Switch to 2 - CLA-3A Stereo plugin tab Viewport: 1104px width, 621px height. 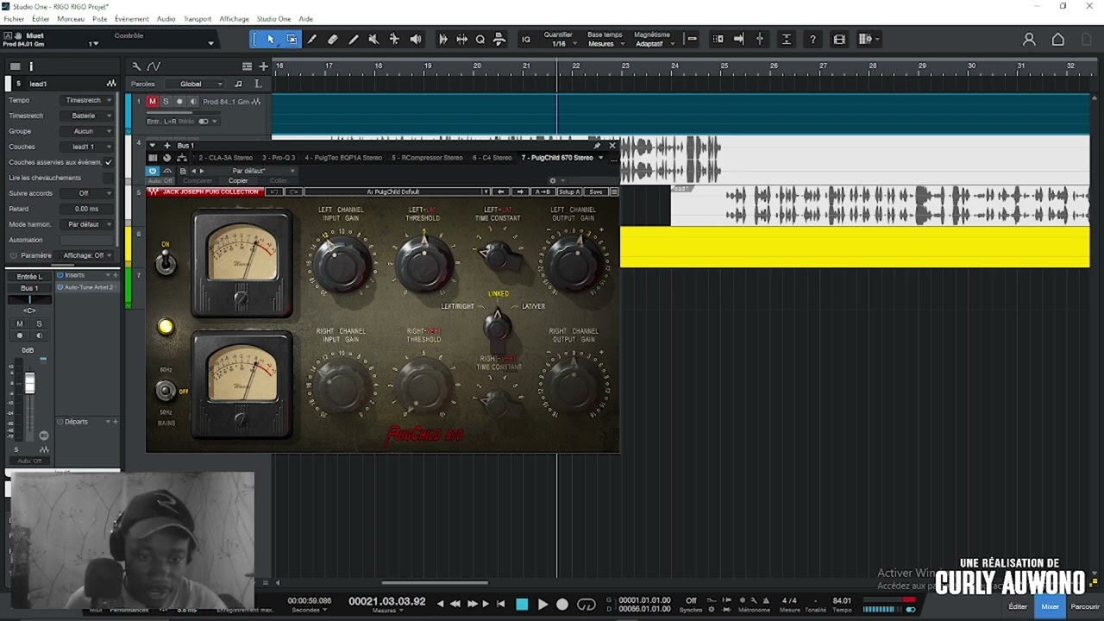click(225, 158)
